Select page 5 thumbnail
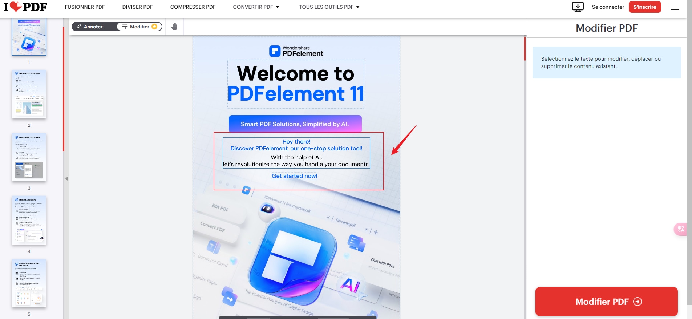The height and width of the screenshot is (319, 692). pos(29,283)
